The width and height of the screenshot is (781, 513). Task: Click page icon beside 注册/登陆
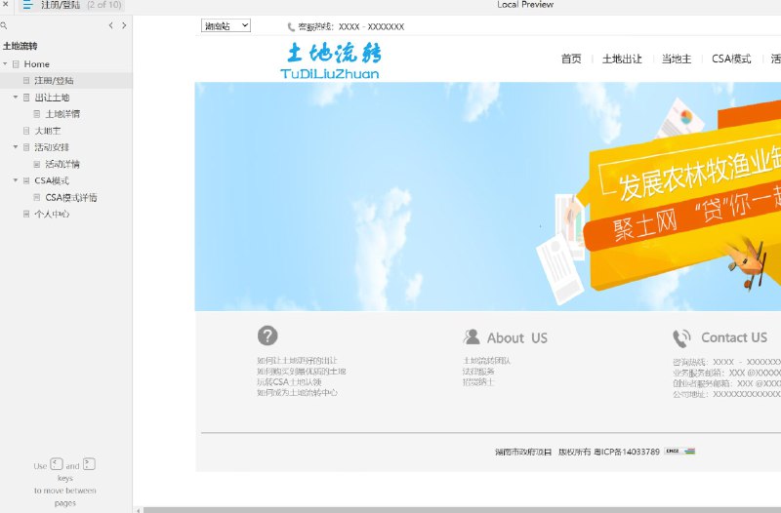click(26, 81)
